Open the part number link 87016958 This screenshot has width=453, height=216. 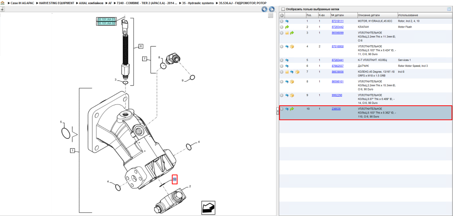337,47
